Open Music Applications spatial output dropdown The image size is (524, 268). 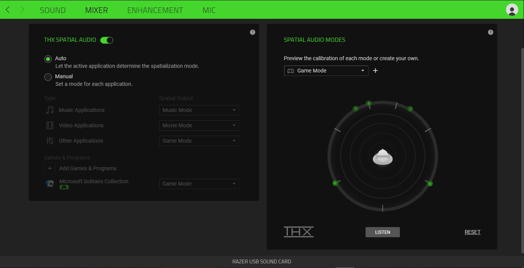point(200,110)
